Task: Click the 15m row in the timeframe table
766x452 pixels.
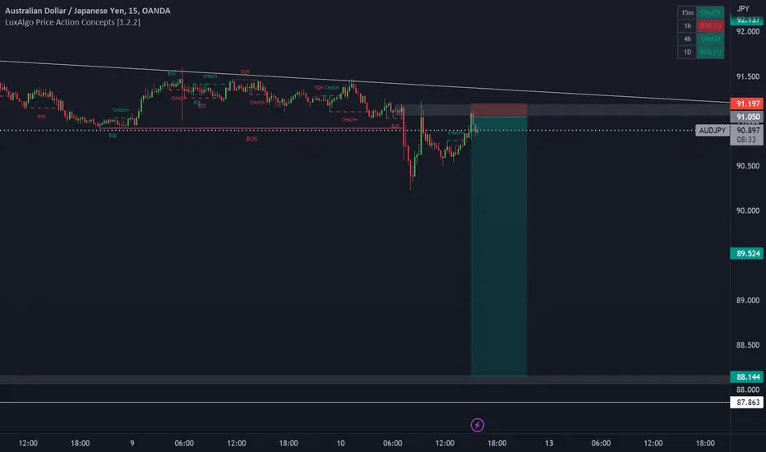Action: (x=700, y=12)
